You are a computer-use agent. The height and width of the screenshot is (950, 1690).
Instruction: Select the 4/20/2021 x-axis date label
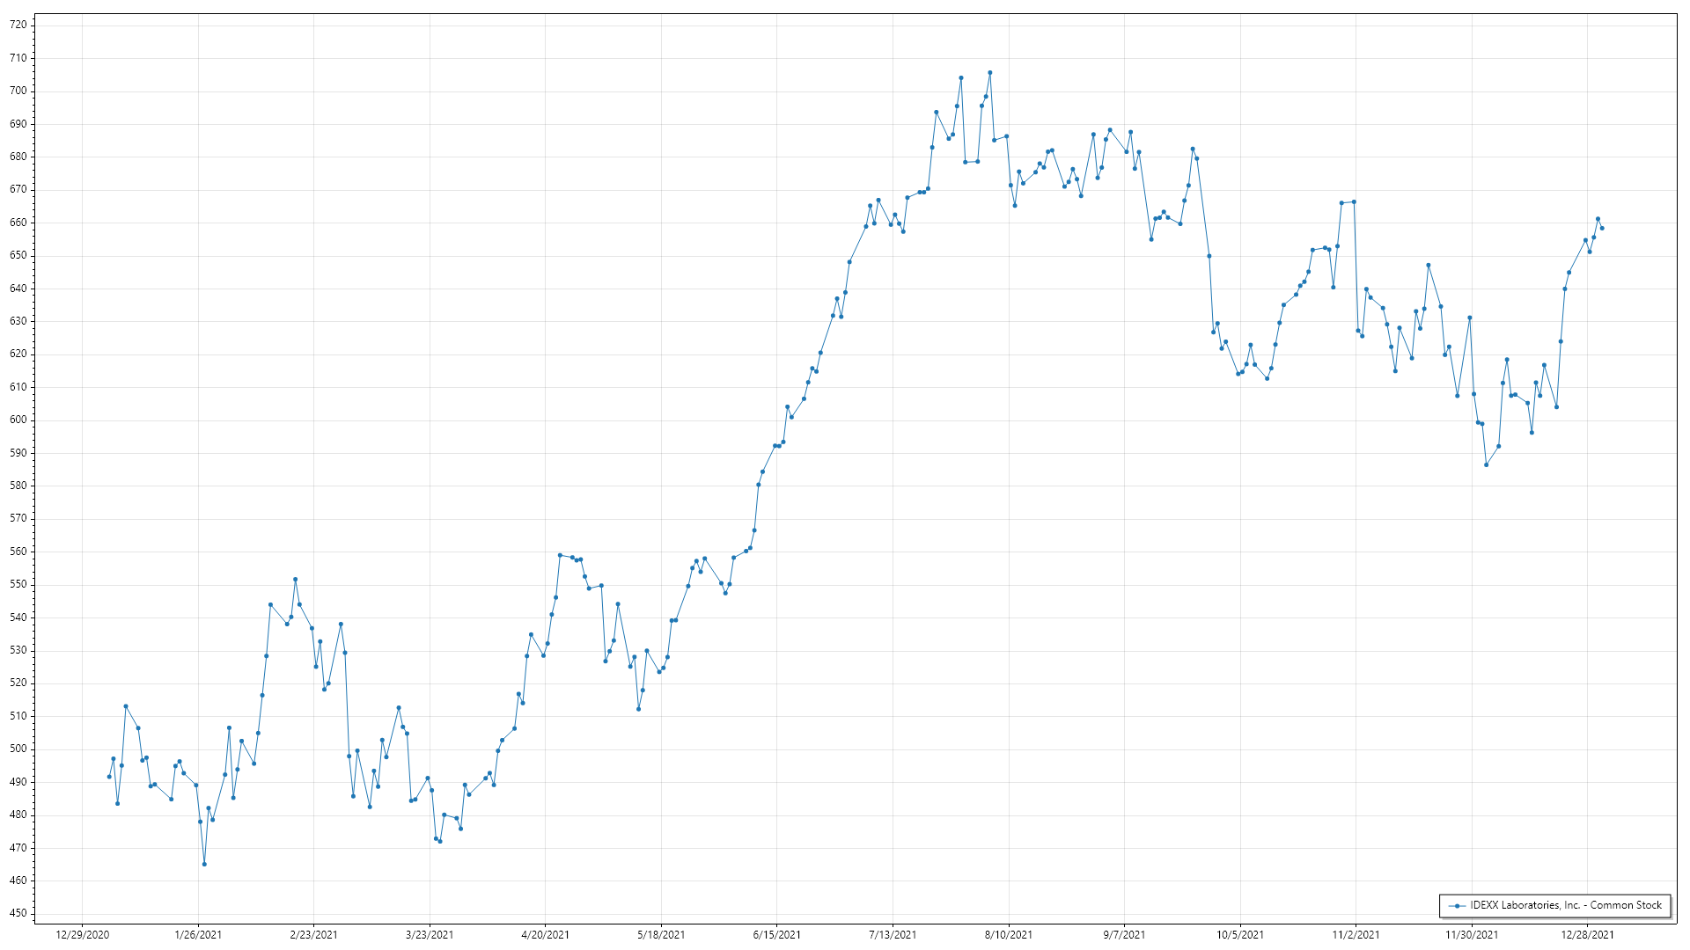[545, 935]
